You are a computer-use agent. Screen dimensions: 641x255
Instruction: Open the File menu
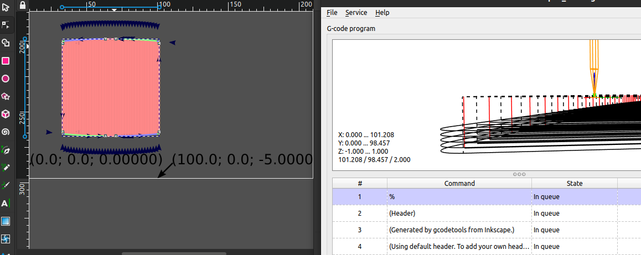pos(332,13)
